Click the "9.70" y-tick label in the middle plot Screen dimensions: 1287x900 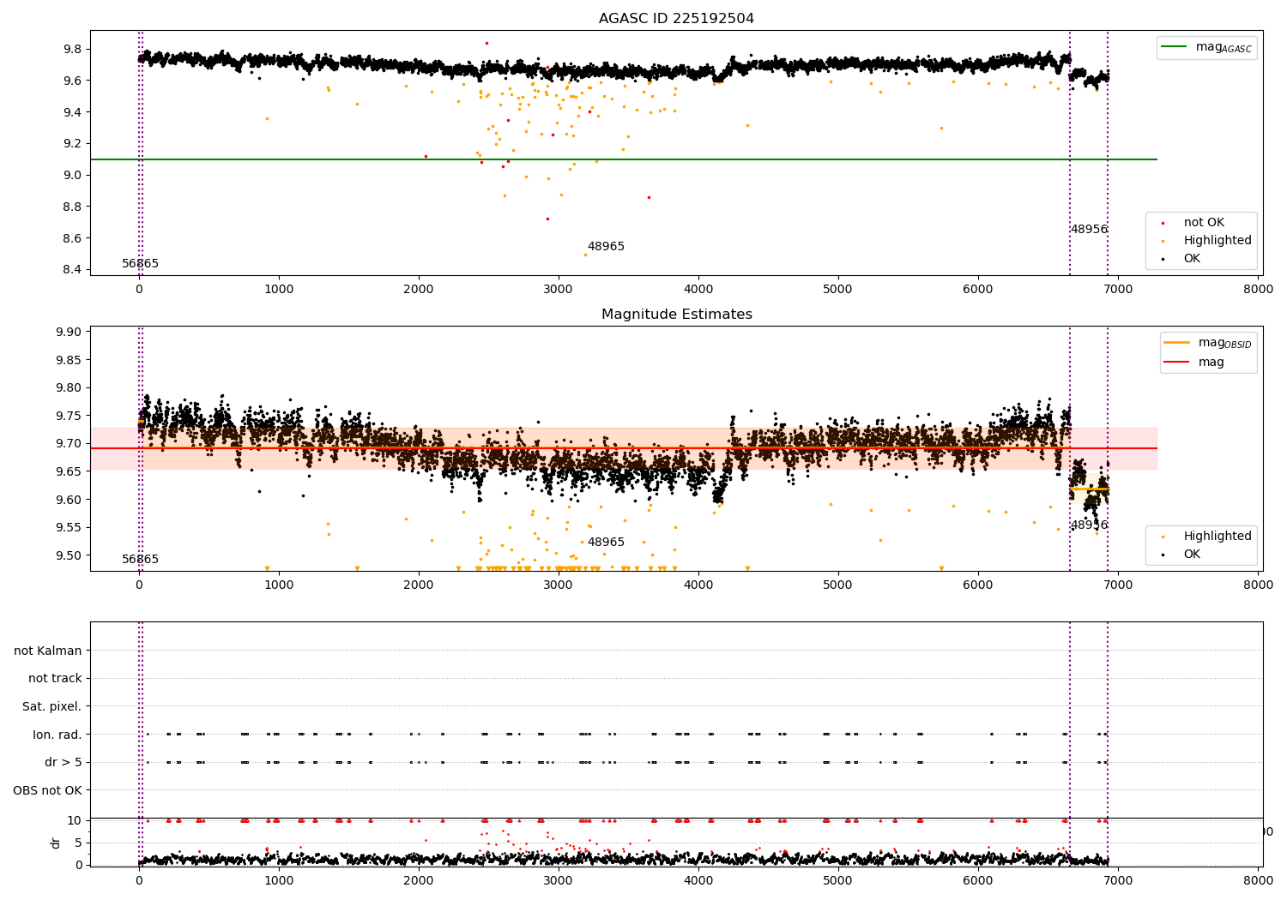pos(69,444)
